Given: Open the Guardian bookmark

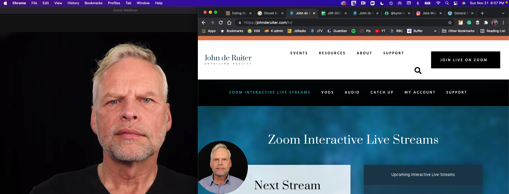Looking at the screenshot, I should click(337, 31).
